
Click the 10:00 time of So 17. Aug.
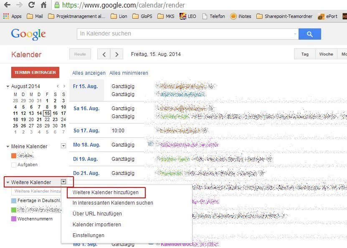tap(118, 131)
